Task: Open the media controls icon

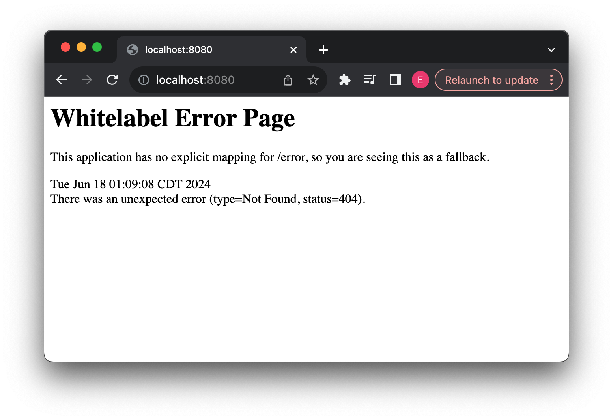Action: pos(370,80)
